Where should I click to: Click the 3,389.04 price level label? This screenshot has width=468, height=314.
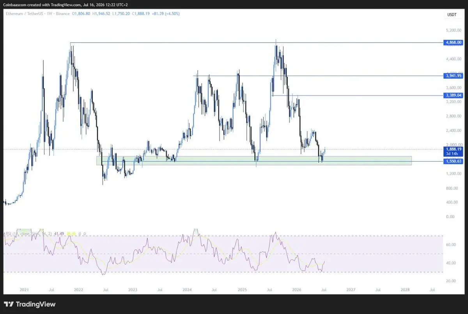click(453, 95)
